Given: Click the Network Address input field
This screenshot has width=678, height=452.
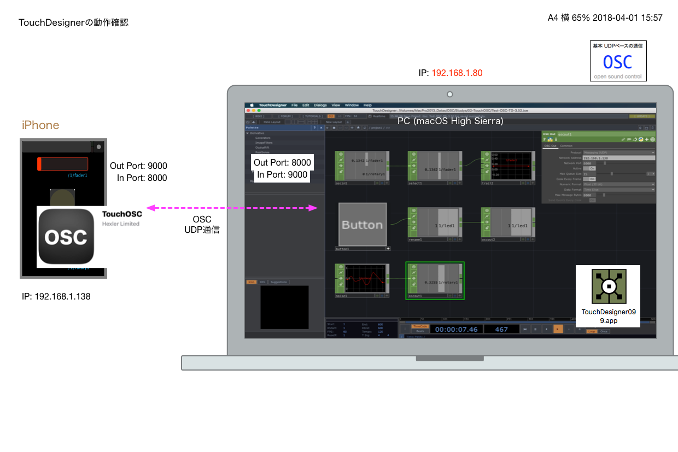Looking at the screenshot, I should coord(618,158).
